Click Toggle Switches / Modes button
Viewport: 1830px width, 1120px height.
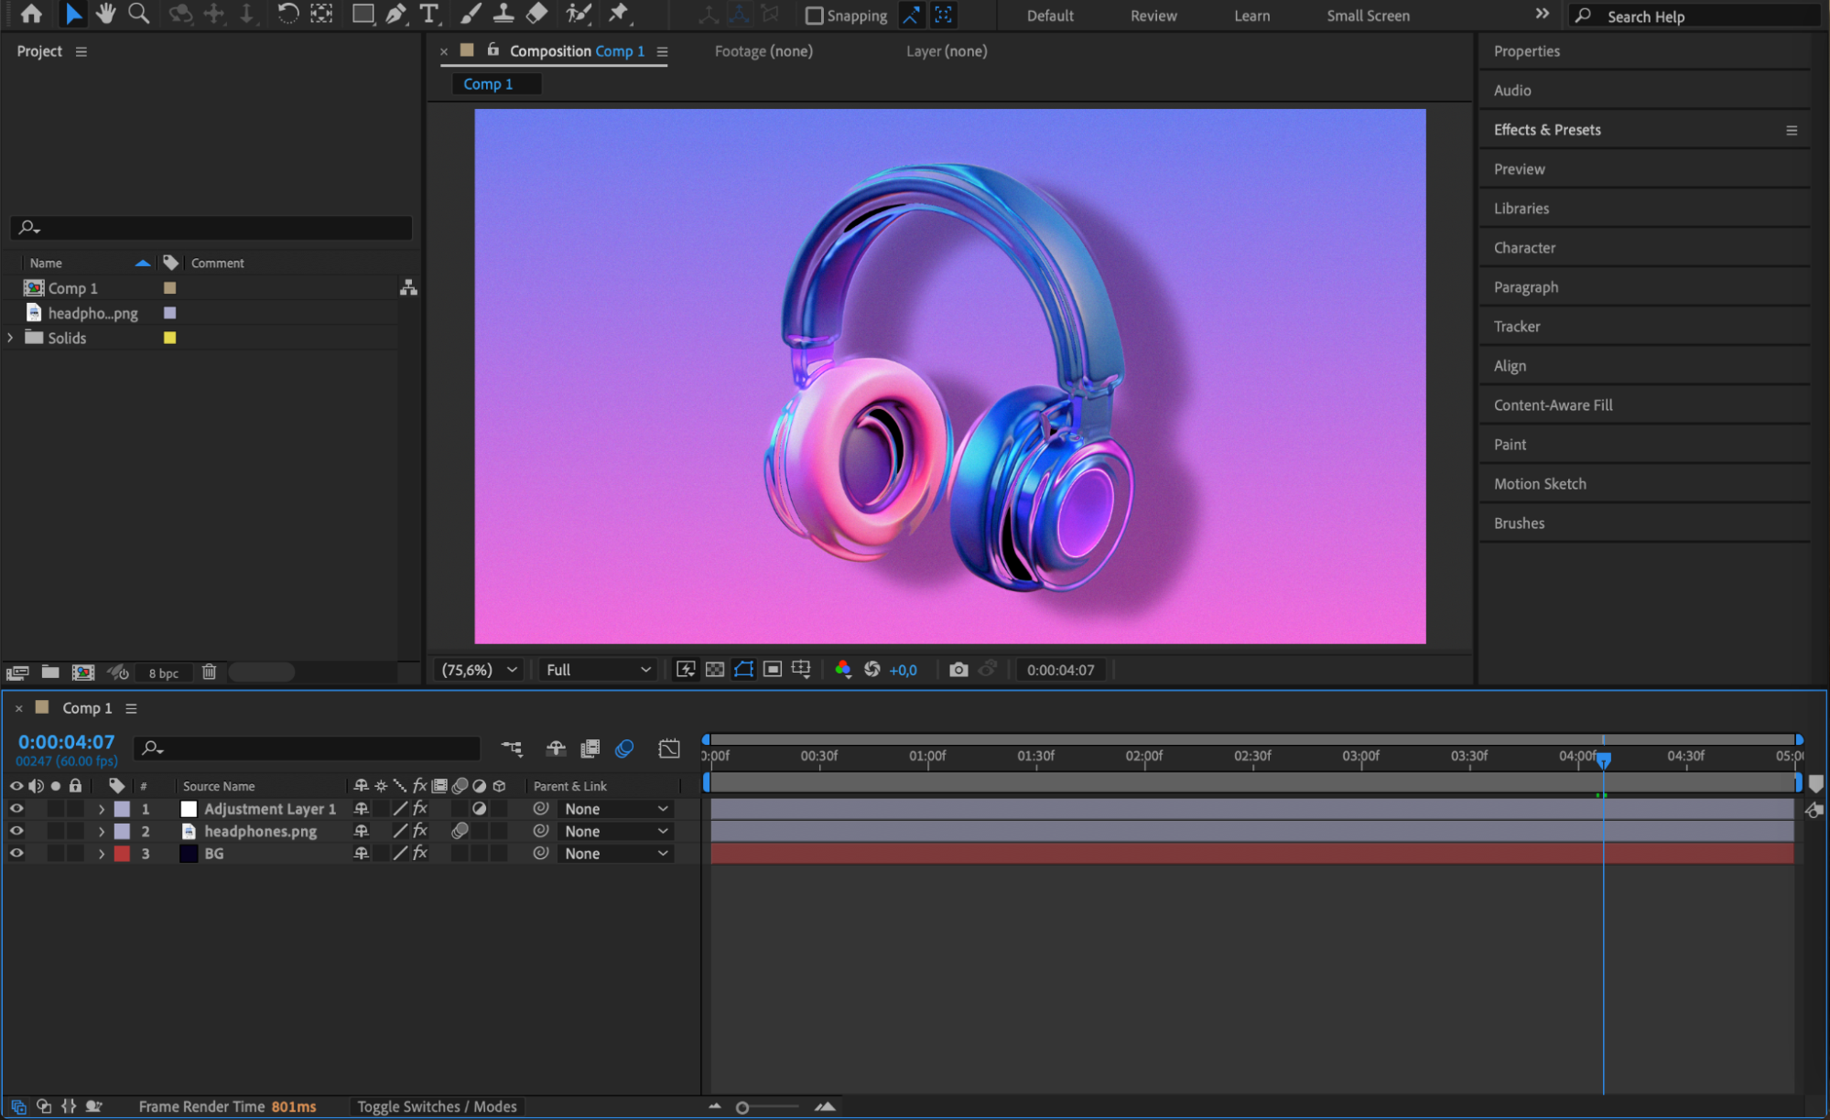pos(437,1106)
